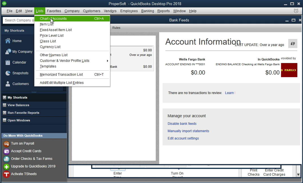The width and height of the screenshot is (303, 183).
Task: Open Class List from the menu
Action: (72, 41)
